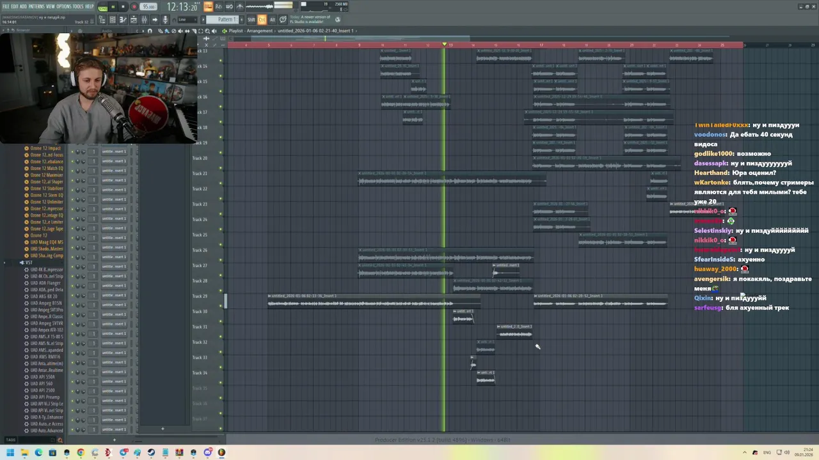819x460 pixels.
Task: Click the microphone recording icon
Action: pyautogui.click(x=165, y=20)
